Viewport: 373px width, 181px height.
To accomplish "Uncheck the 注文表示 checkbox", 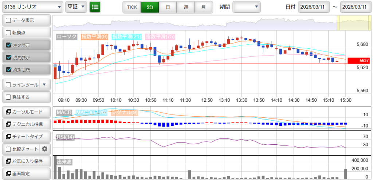I will pos(8,45).
